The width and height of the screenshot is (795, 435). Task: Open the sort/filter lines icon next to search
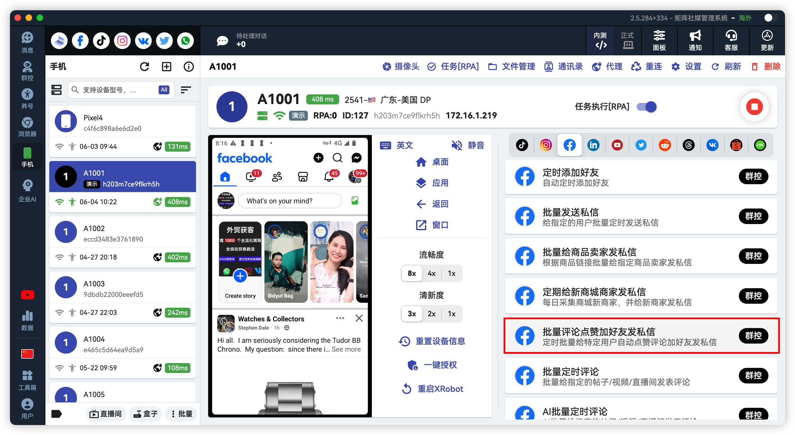(186, 90)
